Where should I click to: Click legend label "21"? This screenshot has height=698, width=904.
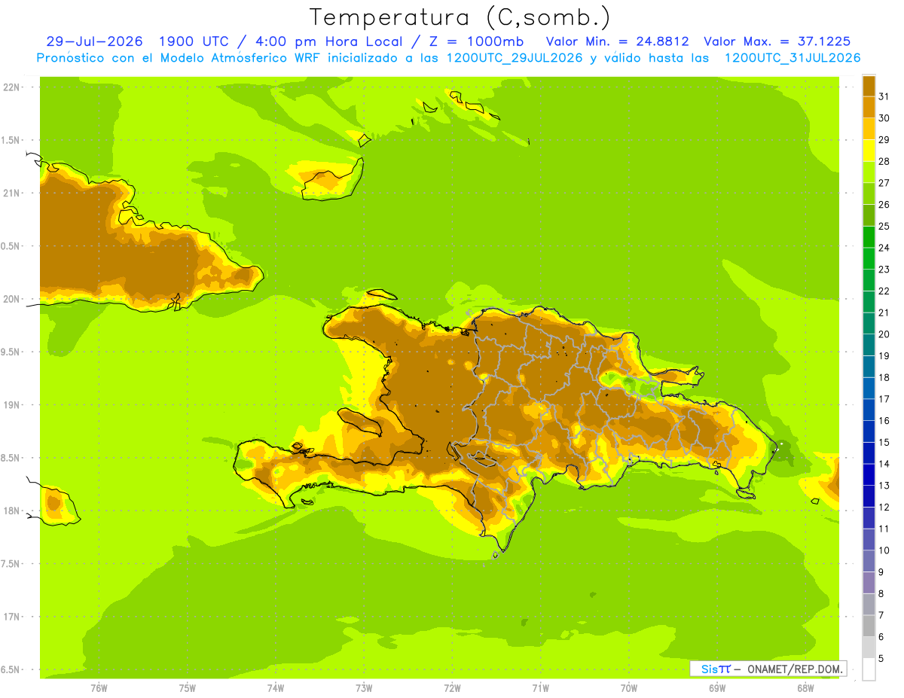[884, 312]
